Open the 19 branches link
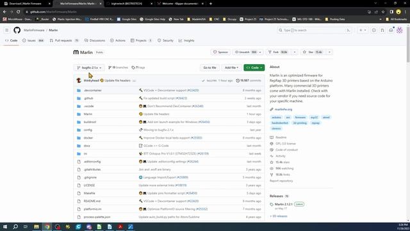This screenshot has width=410, height=231. pyautogui.click(x=118, y=67)
